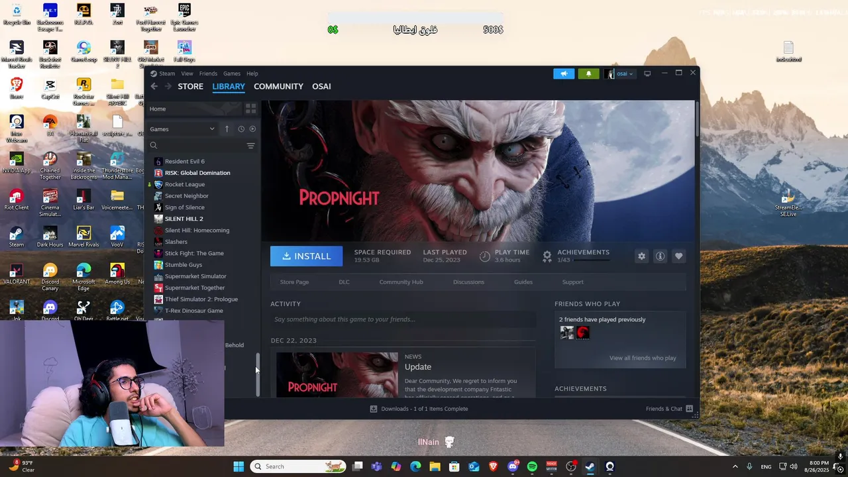Open the OSAI profile tab
Viewport: 848px width, 477px height.
(x=321, y=86)
